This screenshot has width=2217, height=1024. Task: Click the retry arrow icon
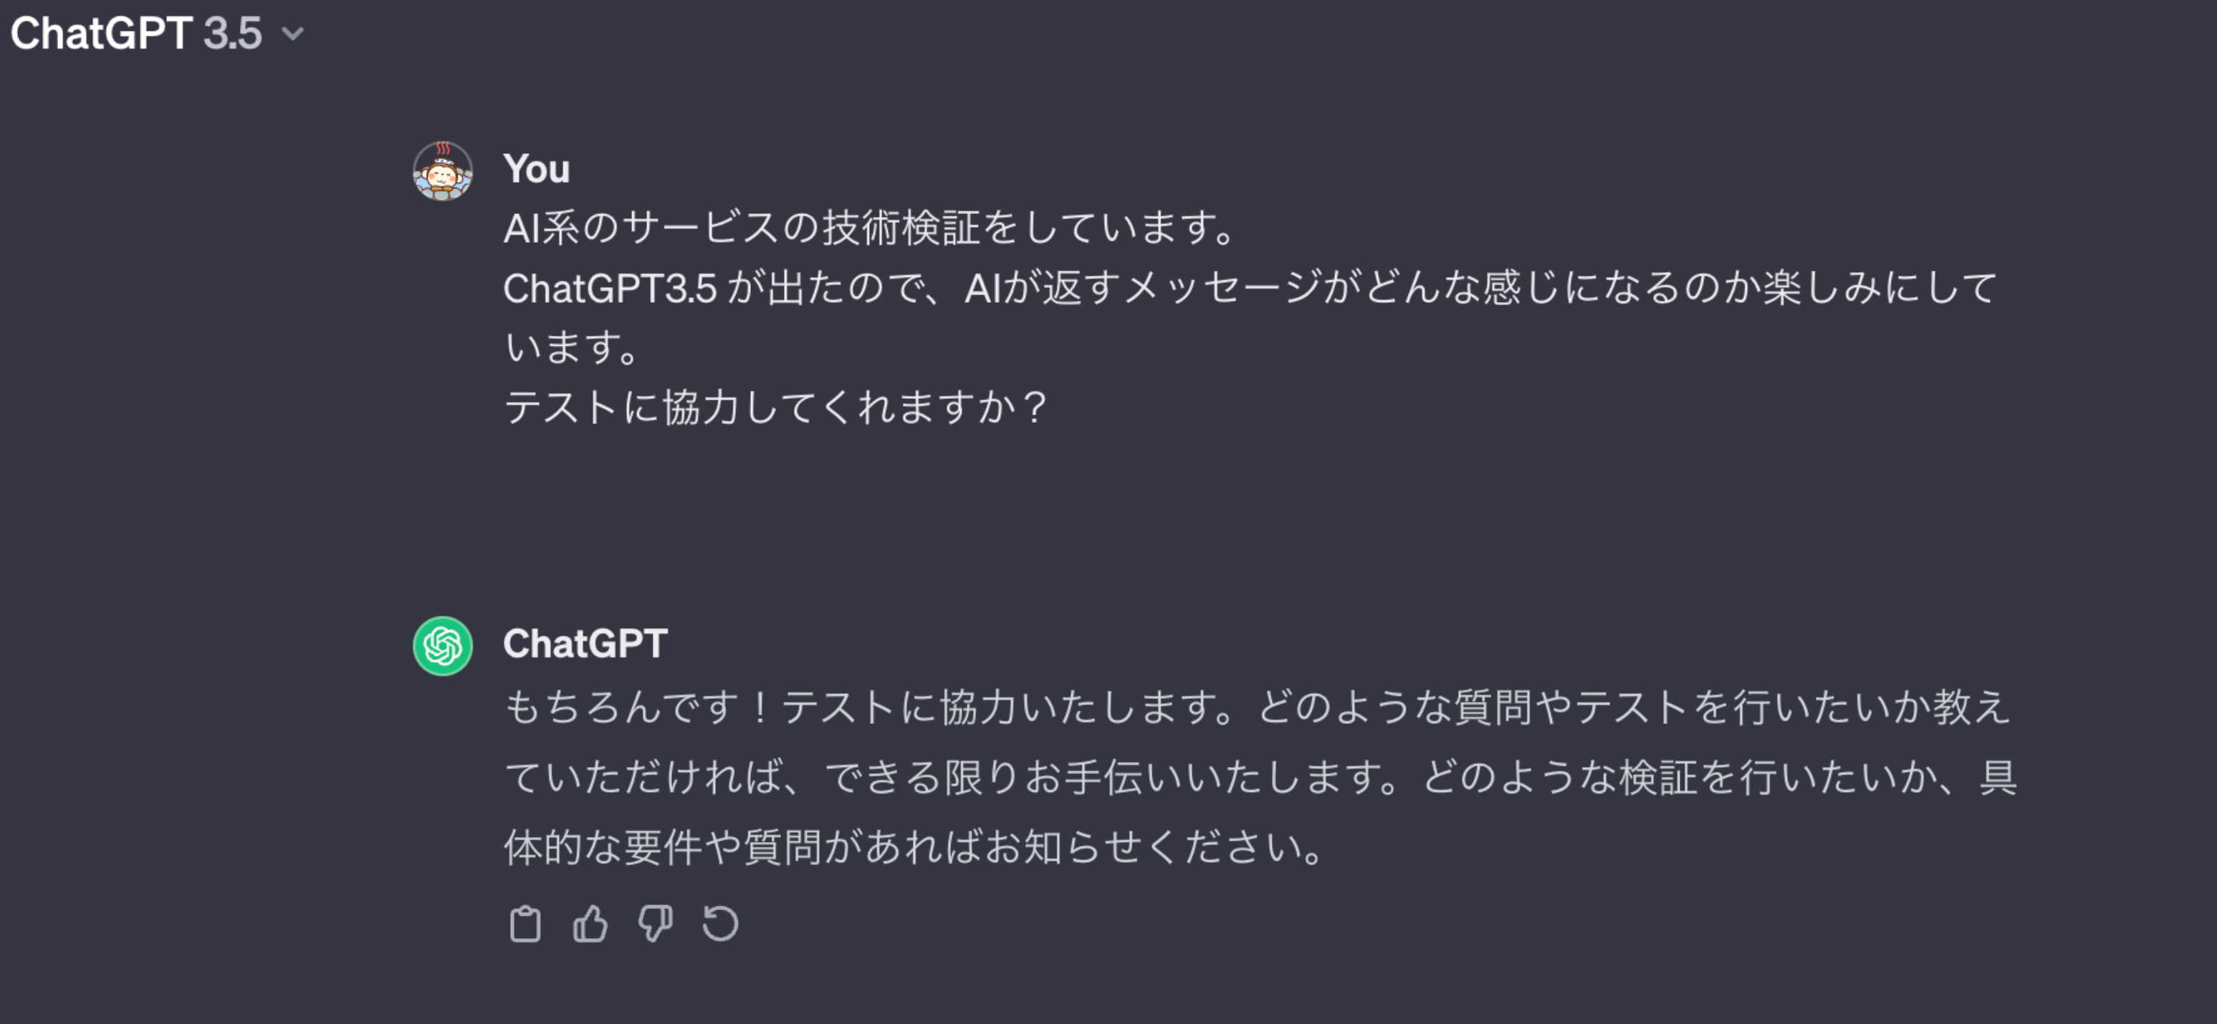click(x=720, y=924)
